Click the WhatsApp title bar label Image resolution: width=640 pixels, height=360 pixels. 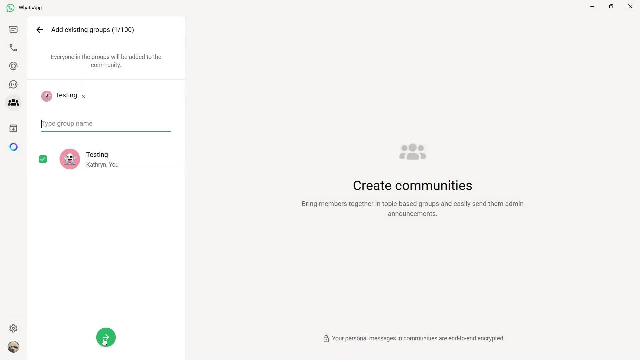coord(30,7)
